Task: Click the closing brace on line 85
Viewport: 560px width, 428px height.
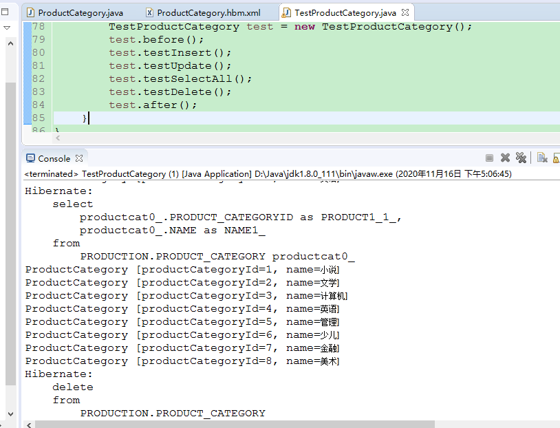Action: pyautogui.click(x=85, y=118)
